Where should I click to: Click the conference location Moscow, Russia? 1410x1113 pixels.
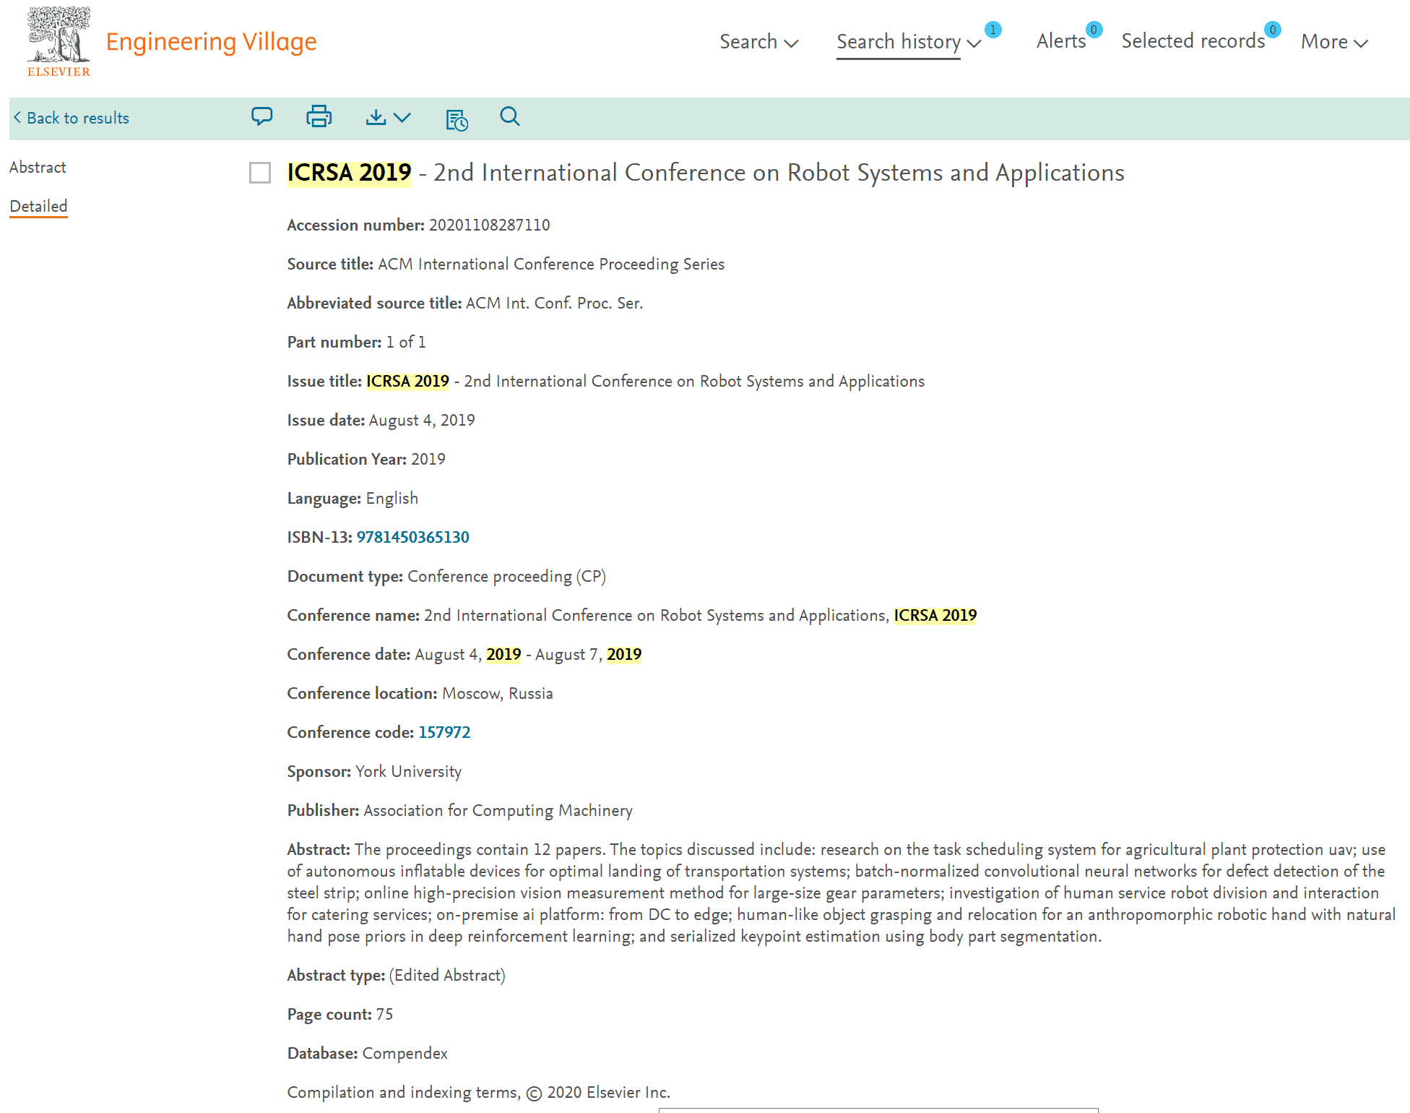point(498,693)
